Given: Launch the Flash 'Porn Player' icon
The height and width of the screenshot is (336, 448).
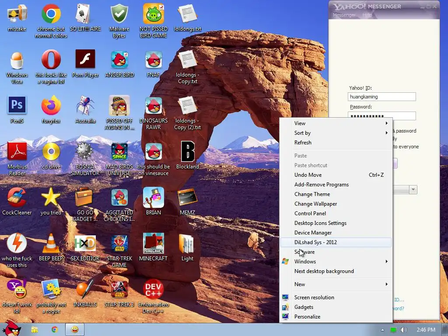Looking at the screenshot, I should click(85, 59).
